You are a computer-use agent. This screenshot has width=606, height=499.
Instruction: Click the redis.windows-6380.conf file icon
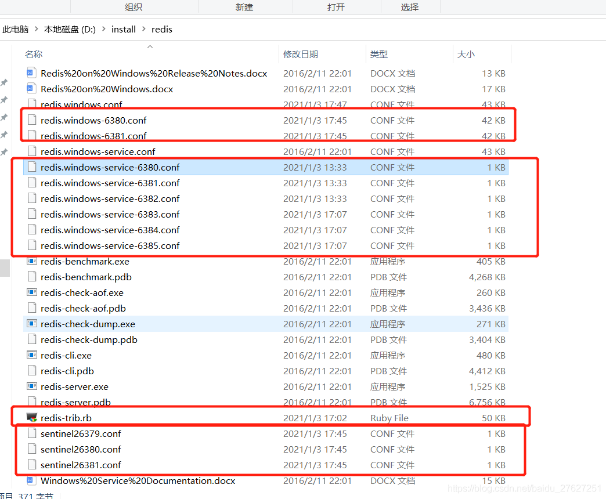[x=32, y=120]
